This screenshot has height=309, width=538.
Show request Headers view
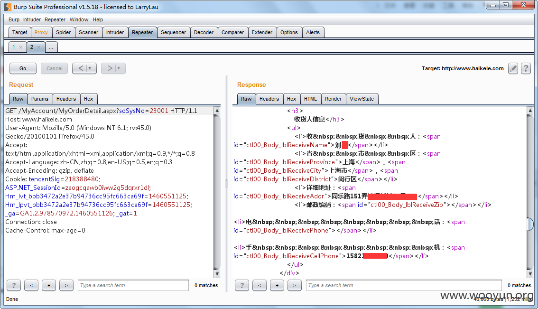[66, 99]
